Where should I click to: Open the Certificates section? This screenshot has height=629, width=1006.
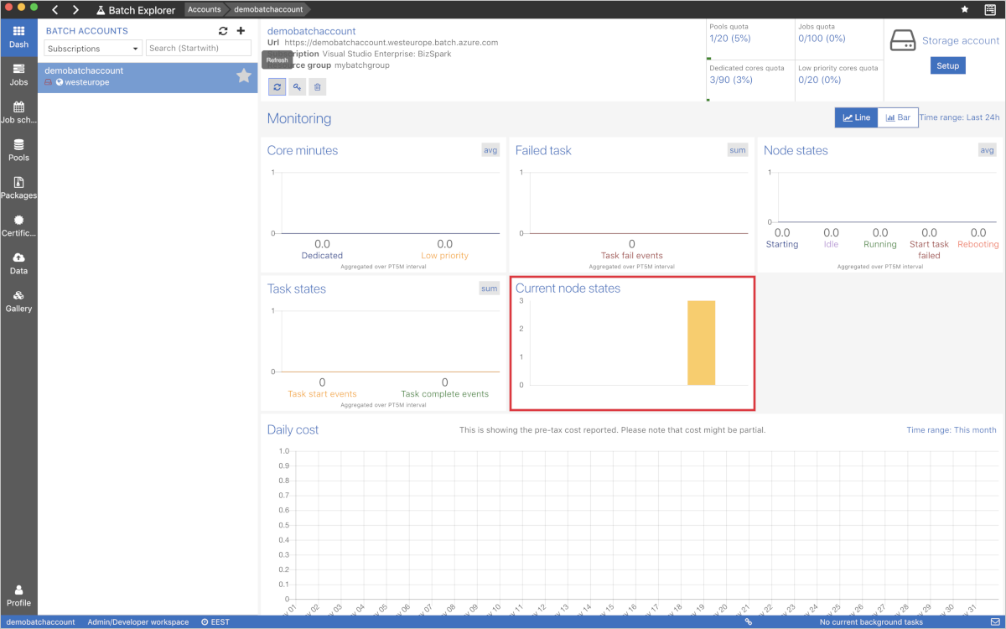[x=18, y=226]
